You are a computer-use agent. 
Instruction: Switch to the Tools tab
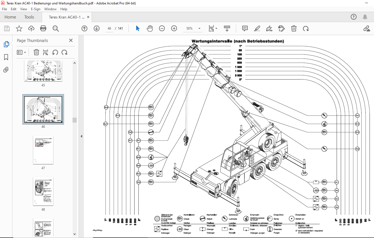pyautogui.click(x=29, y=17)
